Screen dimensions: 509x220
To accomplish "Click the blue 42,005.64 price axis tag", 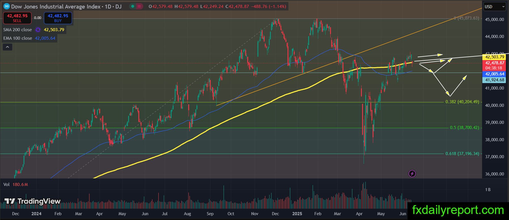I will [x=495, y=74].
